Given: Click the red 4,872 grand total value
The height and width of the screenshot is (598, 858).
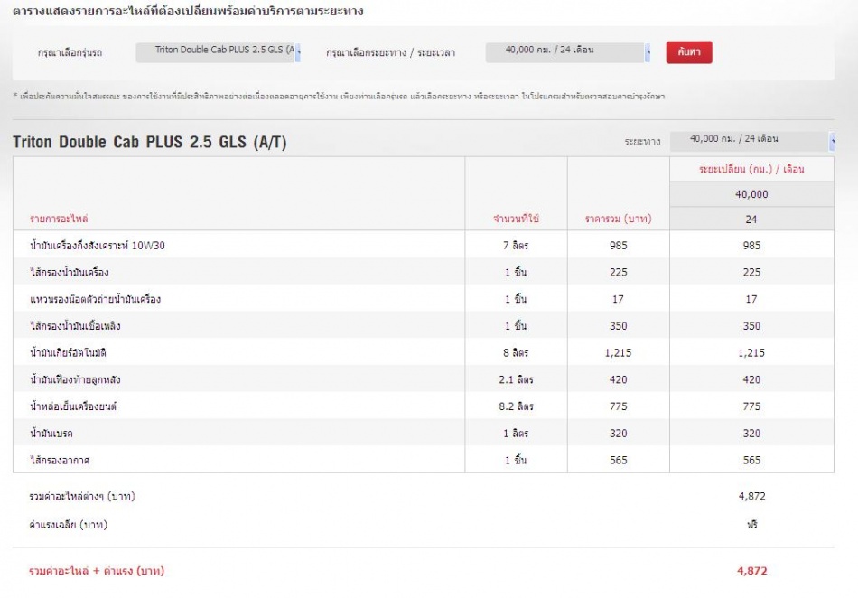Looking at the screenshot, I should tap(751, 571).
